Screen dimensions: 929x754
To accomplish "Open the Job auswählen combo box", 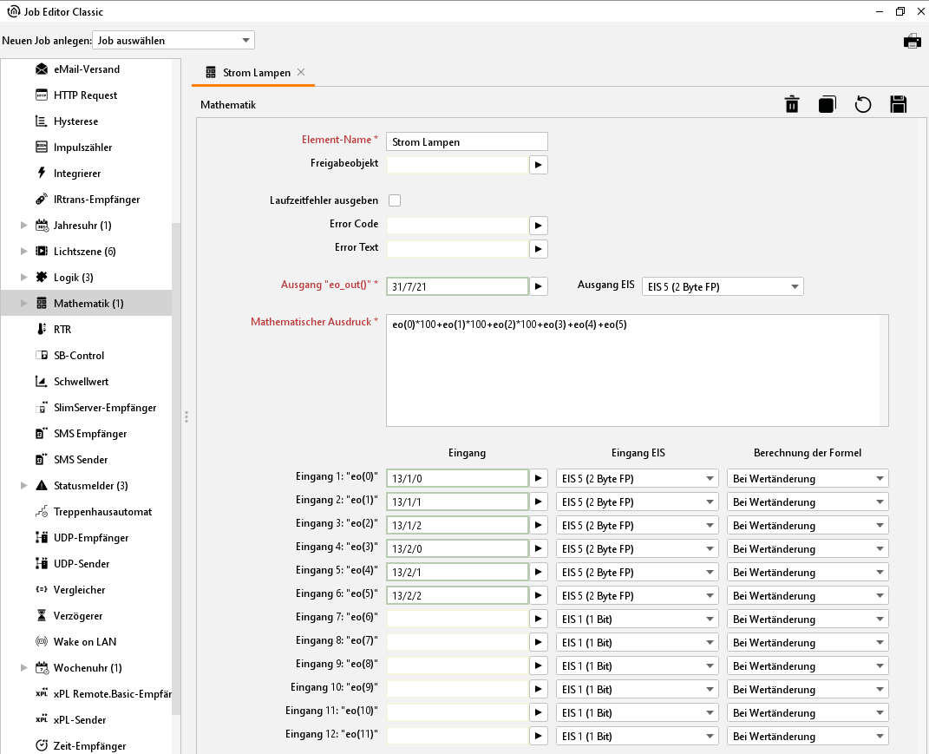I will (x=173, y=41).
